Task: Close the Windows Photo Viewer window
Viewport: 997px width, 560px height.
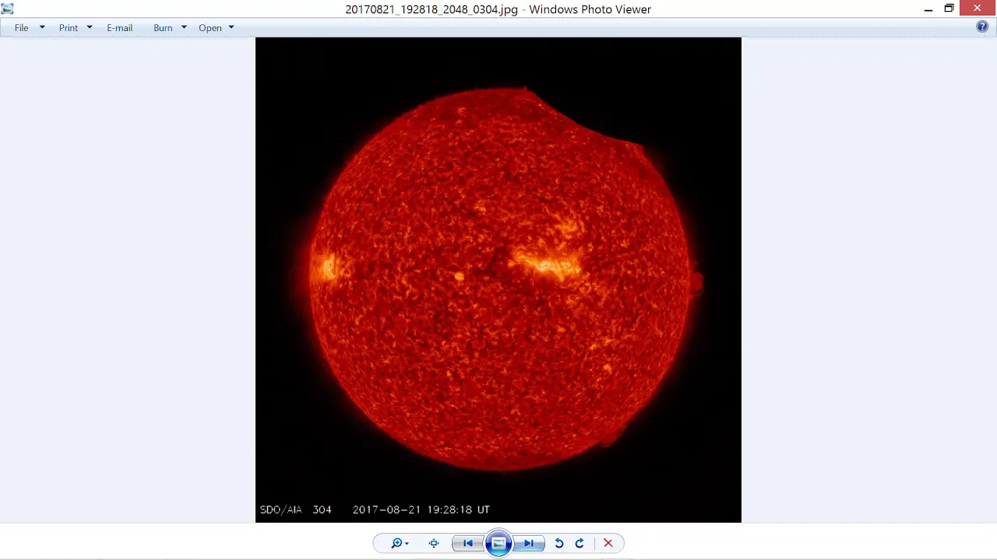Action: pyautogui.click(x=978, y=9)
